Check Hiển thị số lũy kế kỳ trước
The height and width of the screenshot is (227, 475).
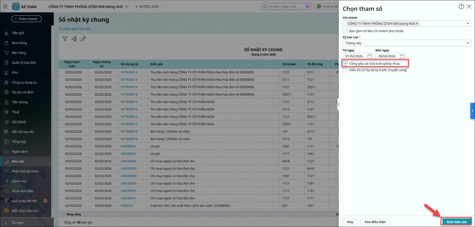click(x=345, y=70)
